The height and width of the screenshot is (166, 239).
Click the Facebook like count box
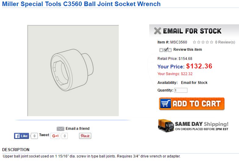34,136
